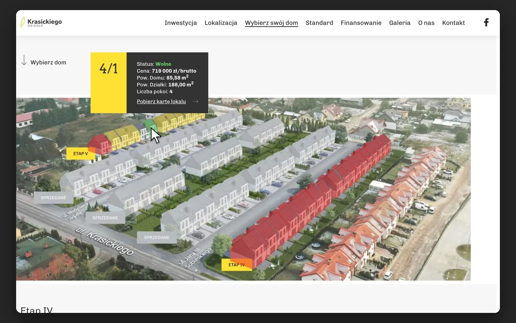Click Pow. Działki 188,00 m² value

[x=181, y=84]
